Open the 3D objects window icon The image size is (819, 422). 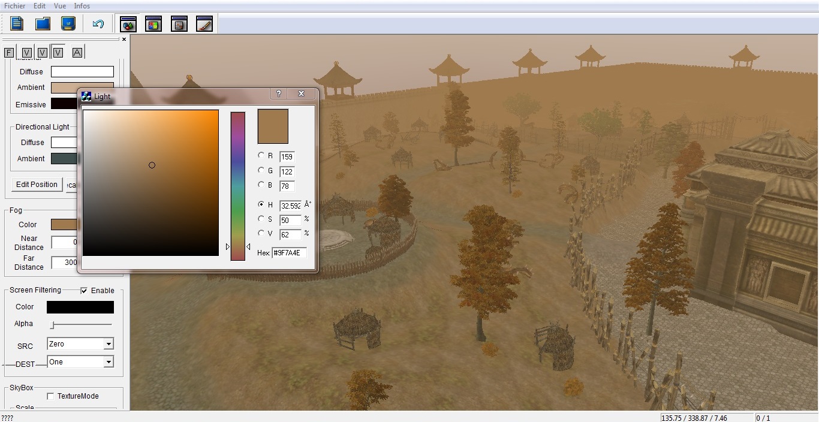(128, 24)
